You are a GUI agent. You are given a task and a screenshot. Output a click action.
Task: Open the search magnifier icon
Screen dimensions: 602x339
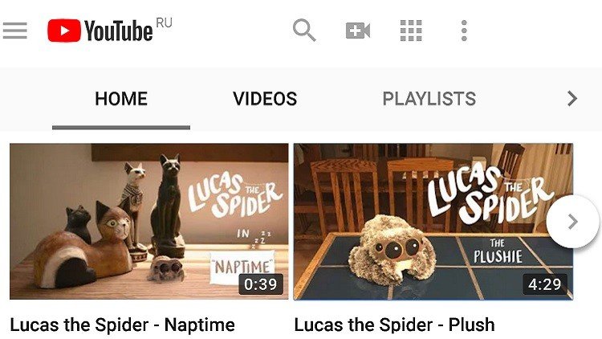(x=304, y=30)
